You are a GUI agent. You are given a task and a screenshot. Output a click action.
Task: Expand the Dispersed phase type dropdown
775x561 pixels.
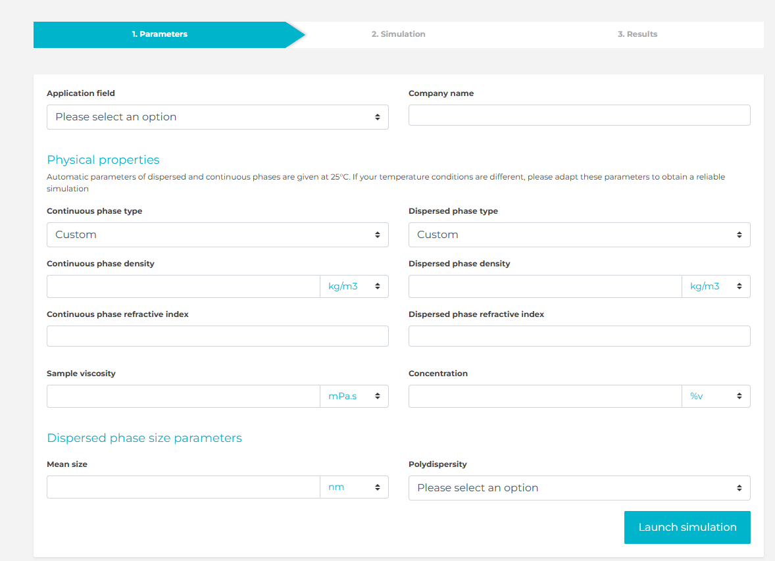pos(579,235)
